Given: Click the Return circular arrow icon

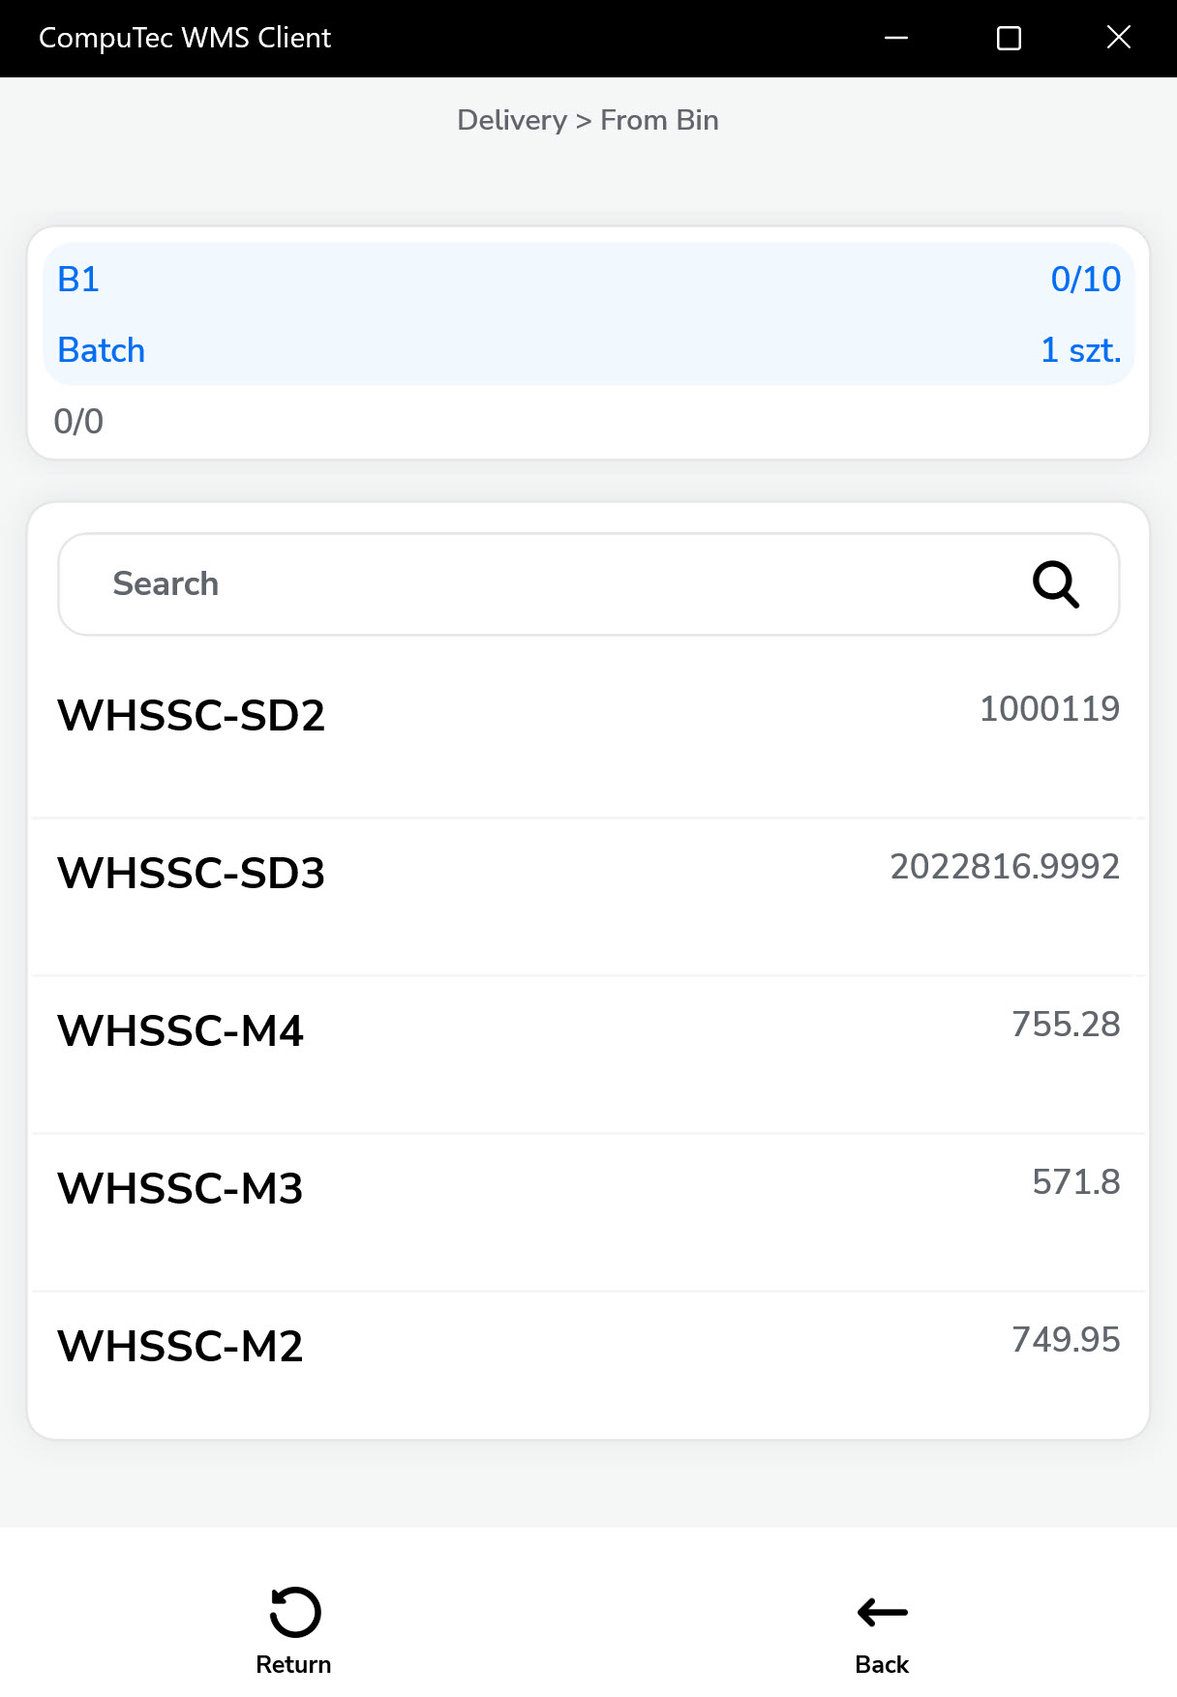Looking at the screenshot, I should [x=294, y=1612].
